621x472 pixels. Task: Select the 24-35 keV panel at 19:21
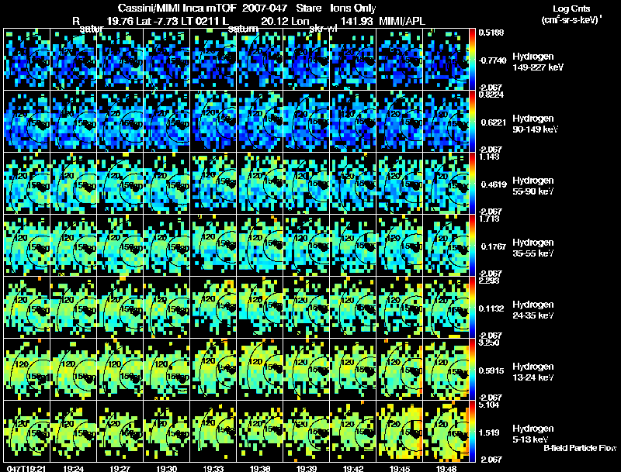(27, 308)
